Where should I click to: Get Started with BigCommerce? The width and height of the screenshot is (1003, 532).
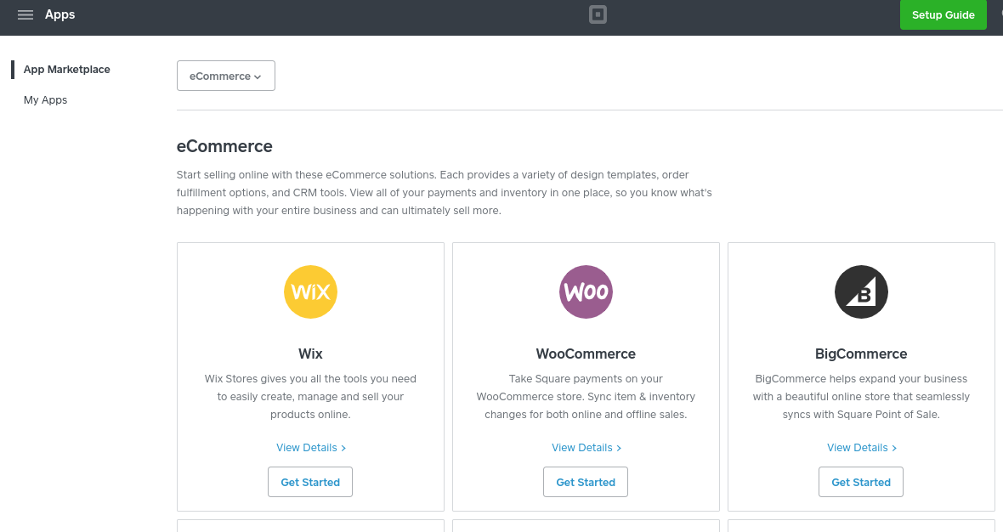[861, 482]
